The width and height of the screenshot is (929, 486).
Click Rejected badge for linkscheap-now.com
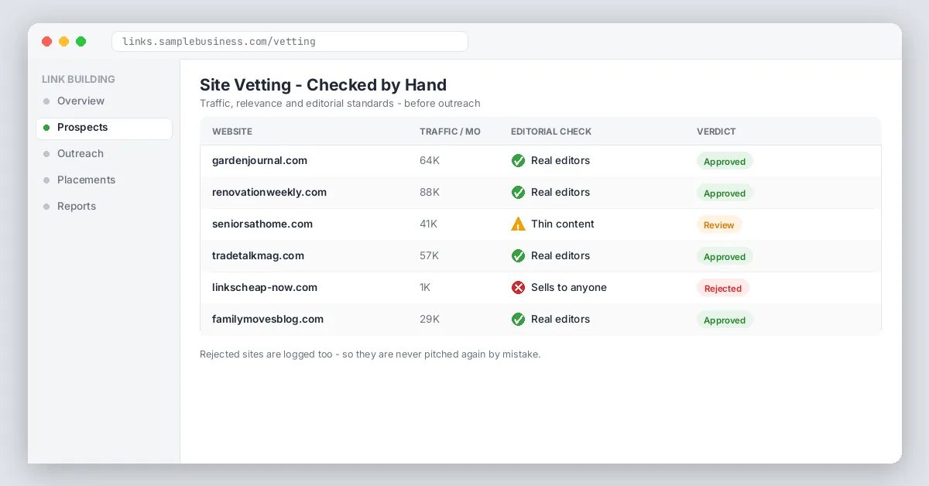point(723,289)
